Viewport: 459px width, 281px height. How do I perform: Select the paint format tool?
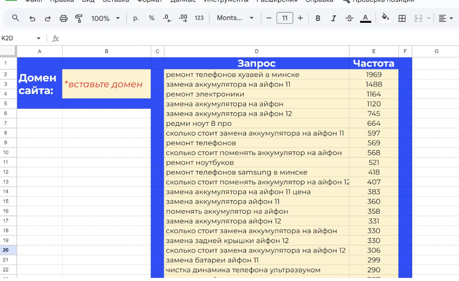(79, 19)
